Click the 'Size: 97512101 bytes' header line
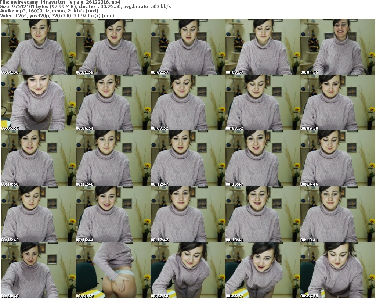This screenshot has height=298, width=376. tap(85, 7)
